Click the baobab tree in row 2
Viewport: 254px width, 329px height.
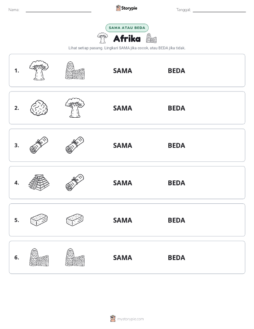[x=75, y=108]
